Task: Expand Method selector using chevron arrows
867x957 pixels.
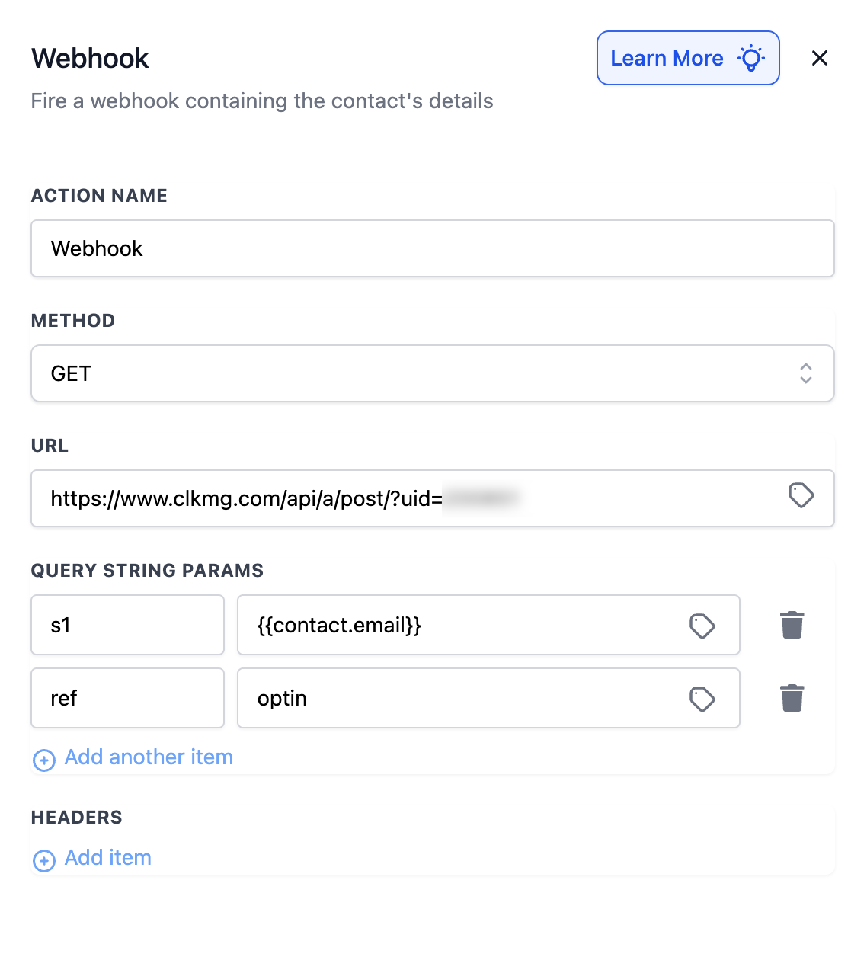Action: [x=805, y=373]
